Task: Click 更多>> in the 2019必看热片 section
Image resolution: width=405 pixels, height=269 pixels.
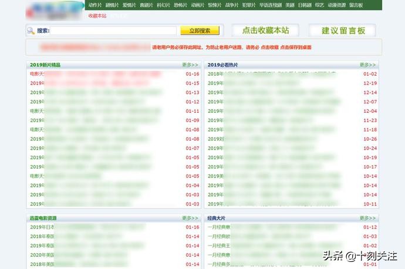Action: [367, 65]
